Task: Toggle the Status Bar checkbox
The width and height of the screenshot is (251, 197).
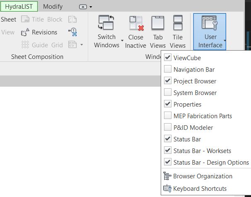Action: 168,139
